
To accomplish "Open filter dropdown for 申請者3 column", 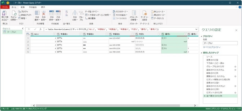I will click(x=133, y=34).
